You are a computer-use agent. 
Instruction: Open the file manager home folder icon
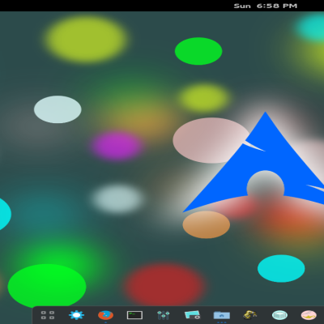click(222, 315)
